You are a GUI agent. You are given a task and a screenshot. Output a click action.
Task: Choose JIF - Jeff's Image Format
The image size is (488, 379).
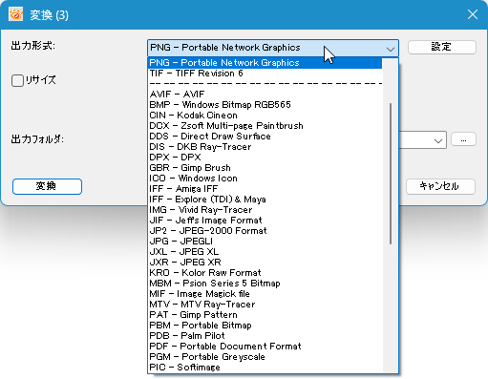[265, 221]
